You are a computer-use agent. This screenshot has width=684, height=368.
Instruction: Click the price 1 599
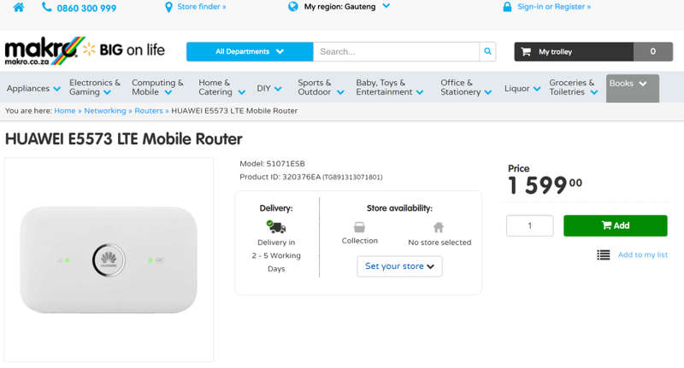(x=545, y=184)
